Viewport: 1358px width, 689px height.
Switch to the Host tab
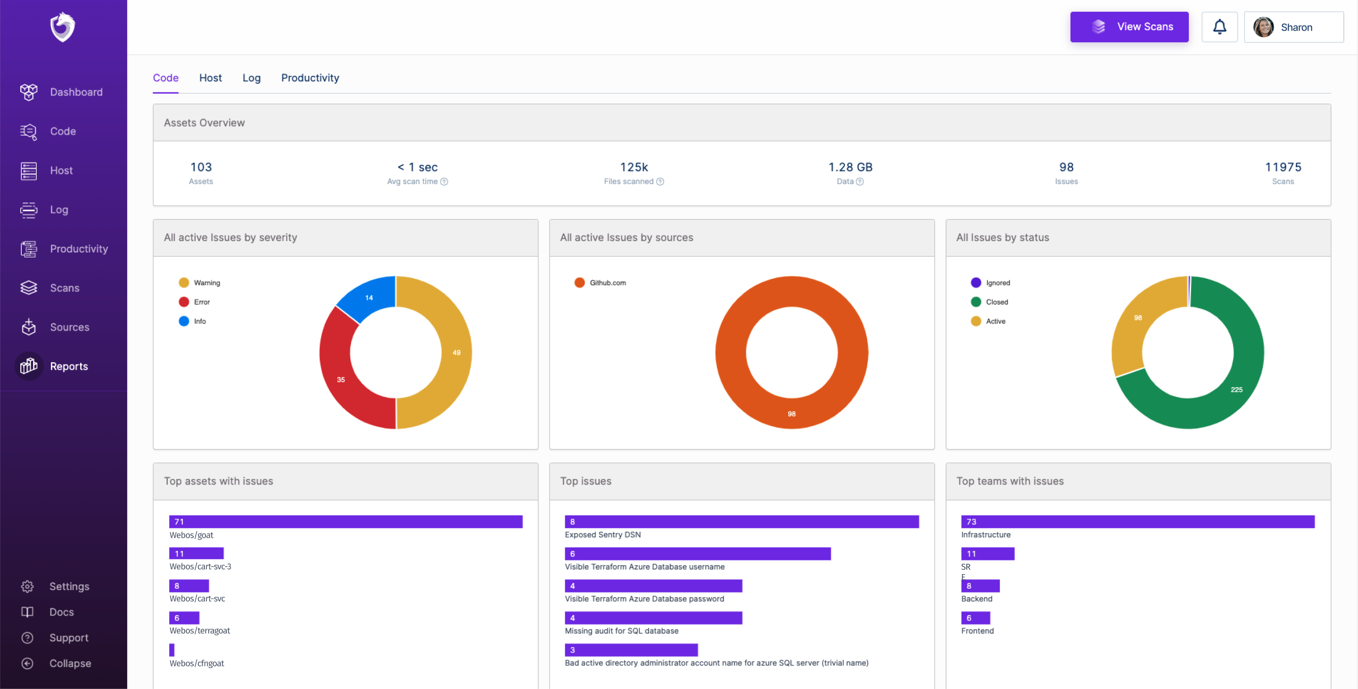click(210, 78)
